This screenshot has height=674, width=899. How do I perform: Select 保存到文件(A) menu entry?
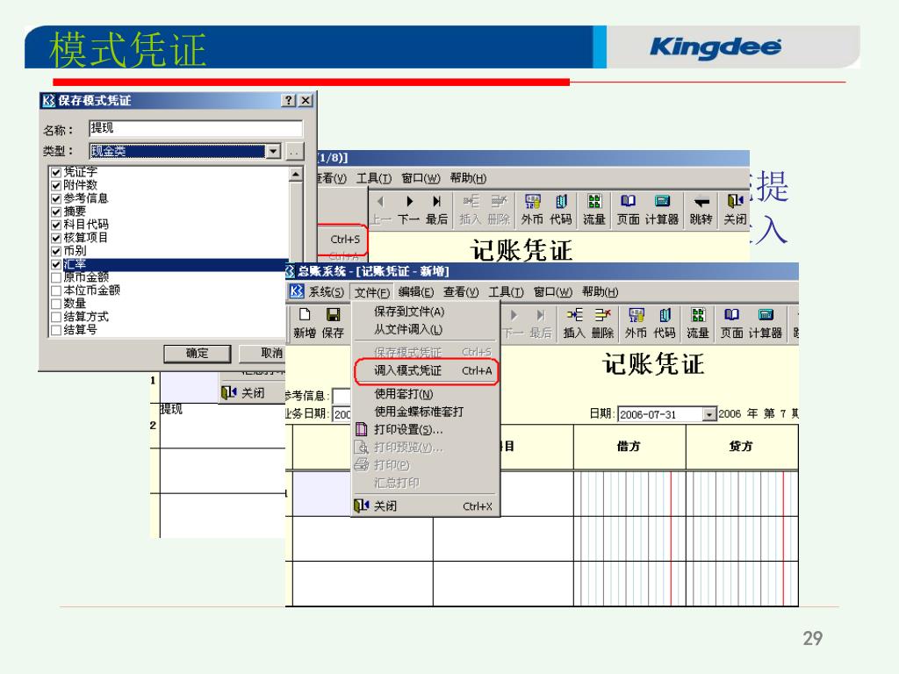pyautogui.click(x=425, y=312)
